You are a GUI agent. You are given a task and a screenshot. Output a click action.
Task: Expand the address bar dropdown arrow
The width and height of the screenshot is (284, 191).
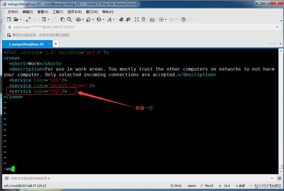pos(277,27)
